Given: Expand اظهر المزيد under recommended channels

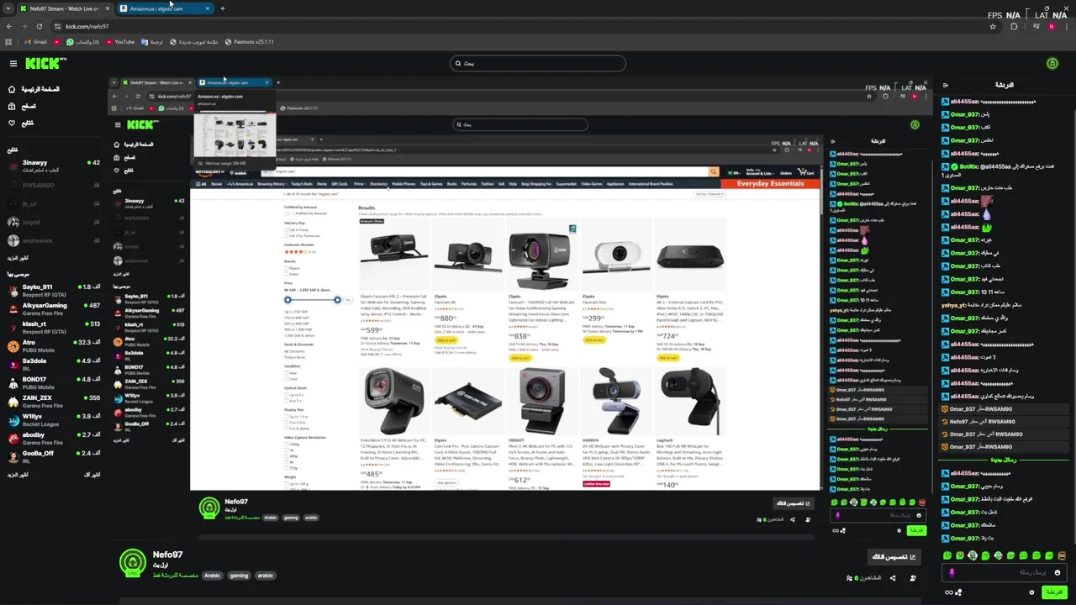Looking at the screenshot, I should click(18, 475).
